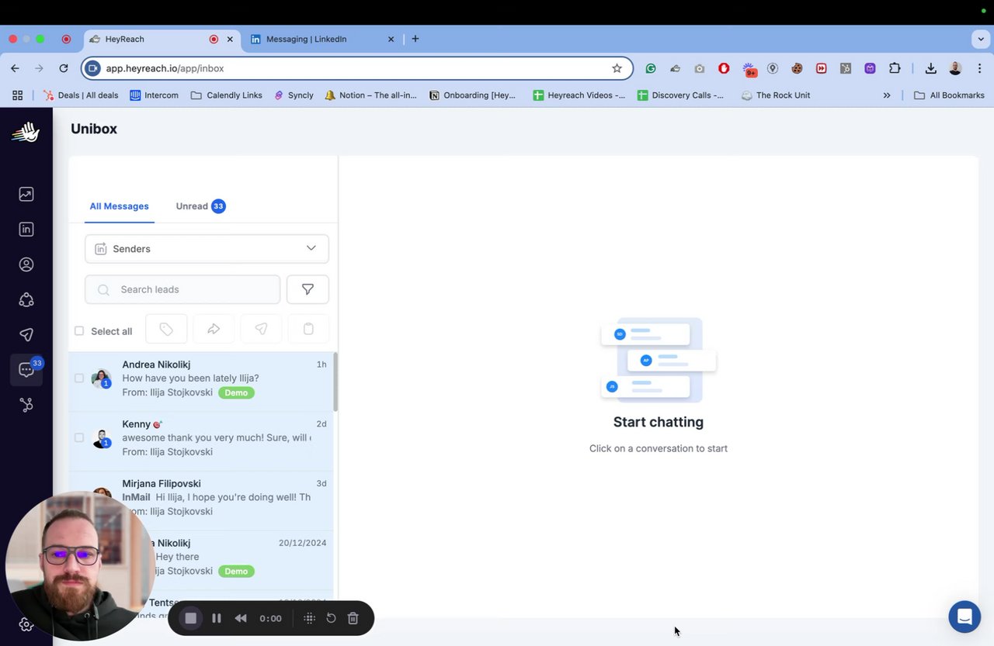Click the recorder grip dots icon

pos(309,618)
